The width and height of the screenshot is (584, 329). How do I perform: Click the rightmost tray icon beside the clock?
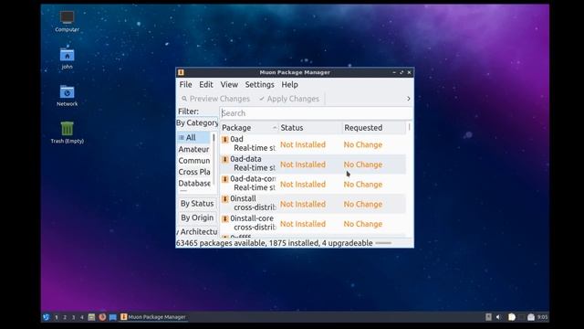pyautogui.click(x=531, y=317)
